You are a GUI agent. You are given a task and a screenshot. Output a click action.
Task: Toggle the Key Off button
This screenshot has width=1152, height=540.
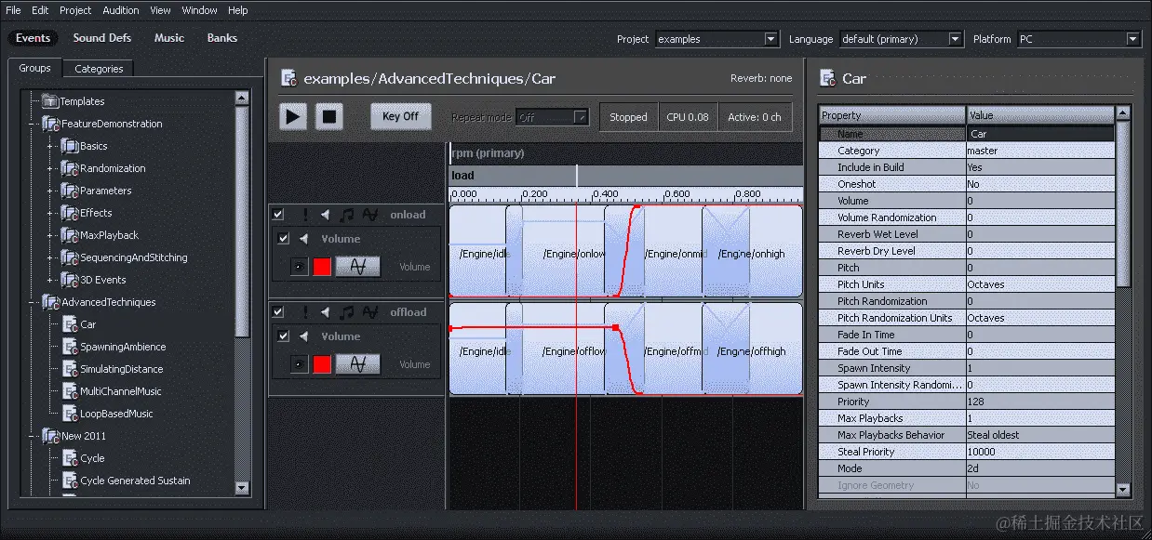pos(400,116)
